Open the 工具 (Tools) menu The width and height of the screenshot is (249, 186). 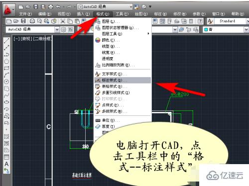coord(122,14)
